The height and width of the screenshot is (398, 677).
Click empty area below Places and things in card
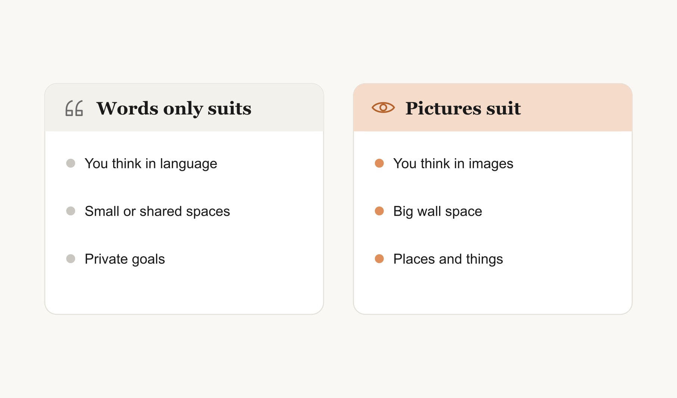pyautogui.click(x=493, y=291)
